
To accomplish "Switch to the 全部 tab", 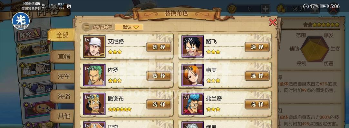I will click(x=62, y=36).
